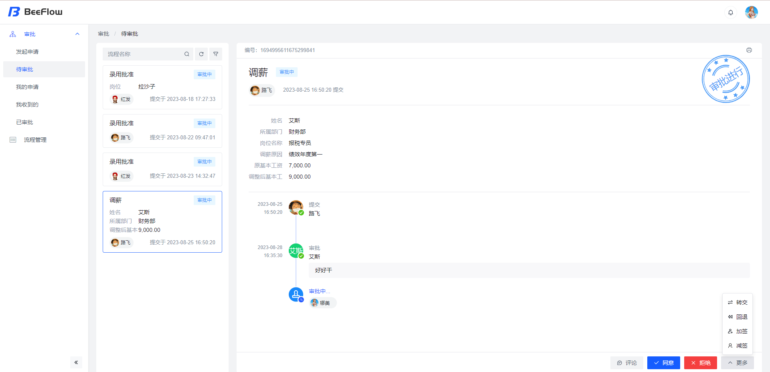
Task: Select the 调薪 card for 艾斯
Action: point(162,221)
